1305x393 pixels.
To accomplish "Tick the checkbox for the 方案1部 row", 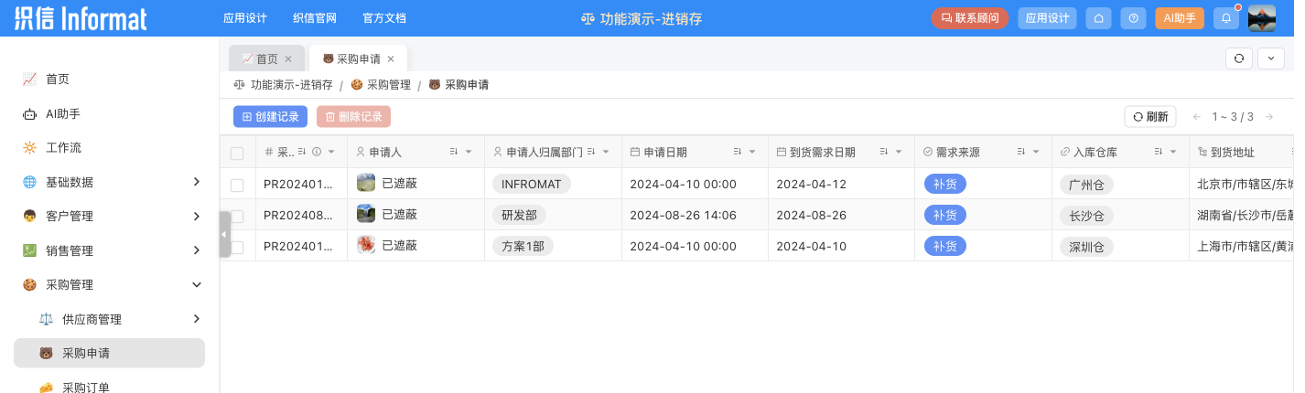I will click(237, 247).
